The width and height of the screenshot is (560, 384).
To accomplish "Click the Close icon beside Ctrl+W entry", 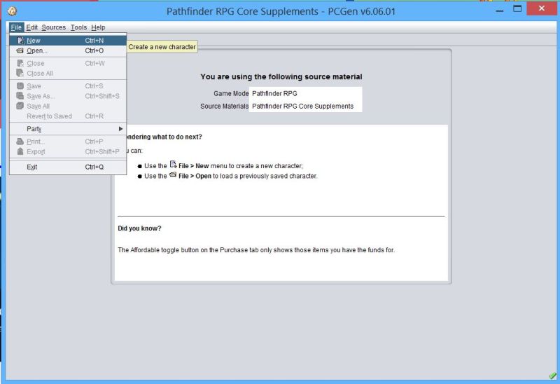I will tap(20, 63).
